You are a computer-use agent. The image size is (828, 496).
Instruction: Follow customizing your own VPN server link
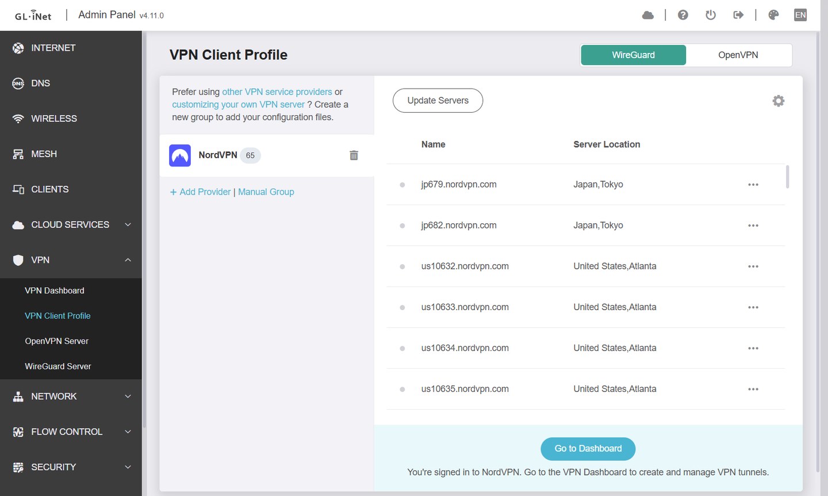[238, 105]
